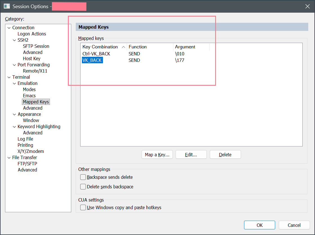Delete the selected key mapping
The height and width of the screenshot is (235, 315).
pos(225,155)
